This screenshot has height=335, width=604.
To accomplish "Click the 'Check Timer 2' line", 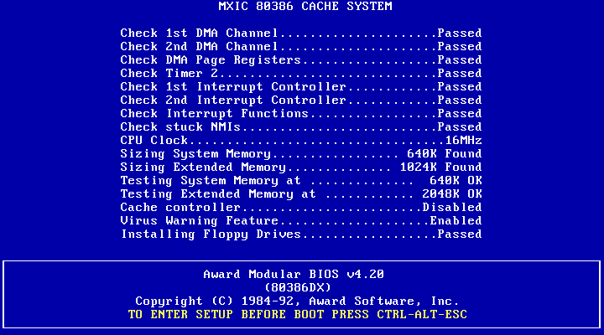I will pos(301,74).
